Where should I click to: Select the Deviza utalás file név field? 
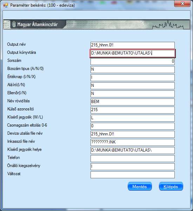tap(133, 134)
